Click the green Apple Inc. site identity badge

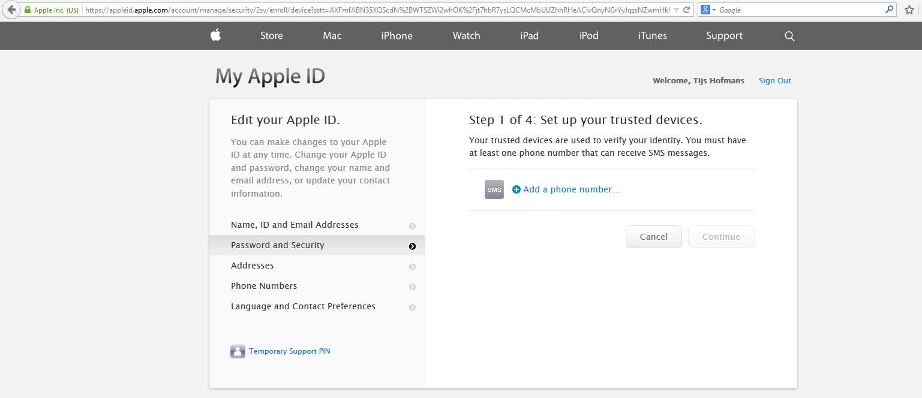(52, 10)
